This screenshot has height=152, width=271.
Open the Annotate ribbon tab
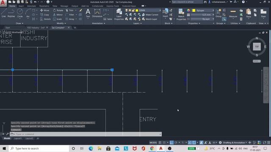coord(31,6)
